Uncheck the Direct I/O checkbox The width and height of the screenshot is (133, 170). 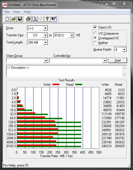[95, 27]
